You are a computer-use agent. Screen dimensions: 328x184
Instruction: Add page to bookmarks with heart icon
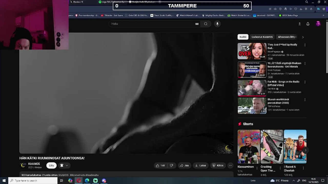coord(296,9)
